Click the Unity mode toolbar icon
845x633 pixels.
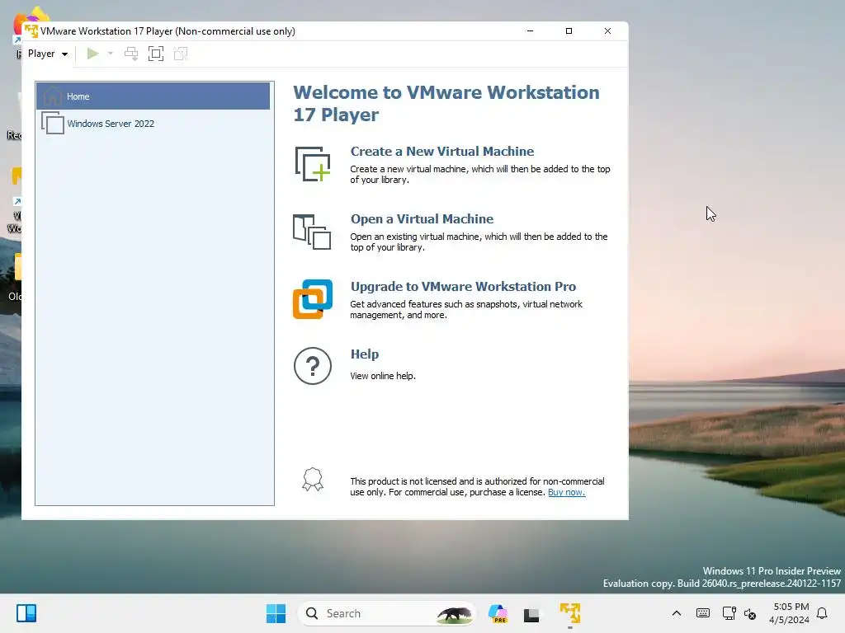click(181, 54)
